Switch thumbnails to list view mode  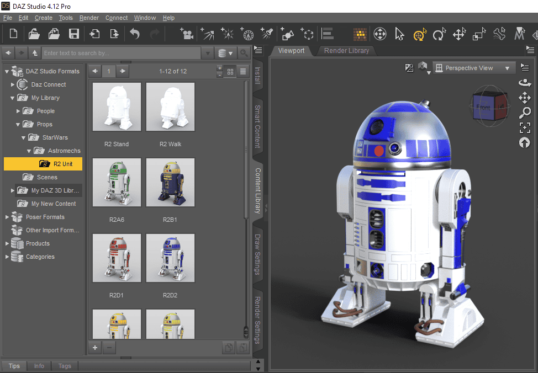click(242, 71)
